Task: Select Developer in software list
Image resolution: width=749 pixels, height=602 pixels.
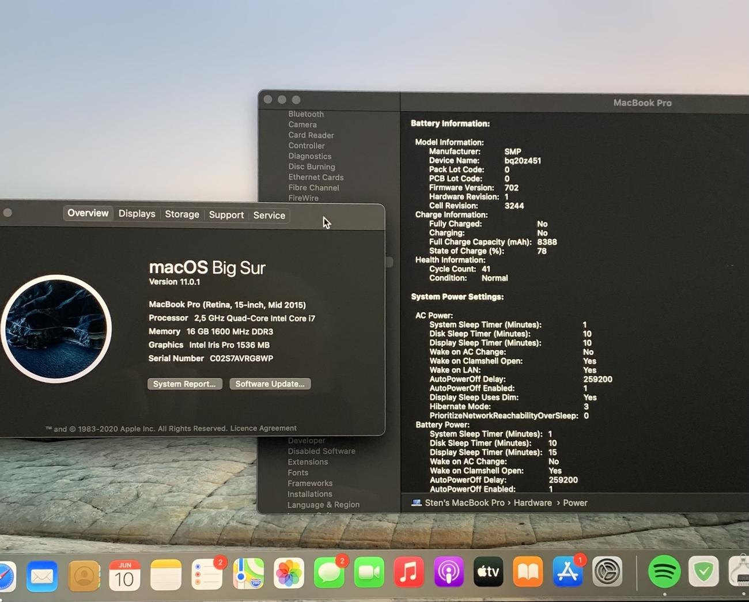Action: 307,441
